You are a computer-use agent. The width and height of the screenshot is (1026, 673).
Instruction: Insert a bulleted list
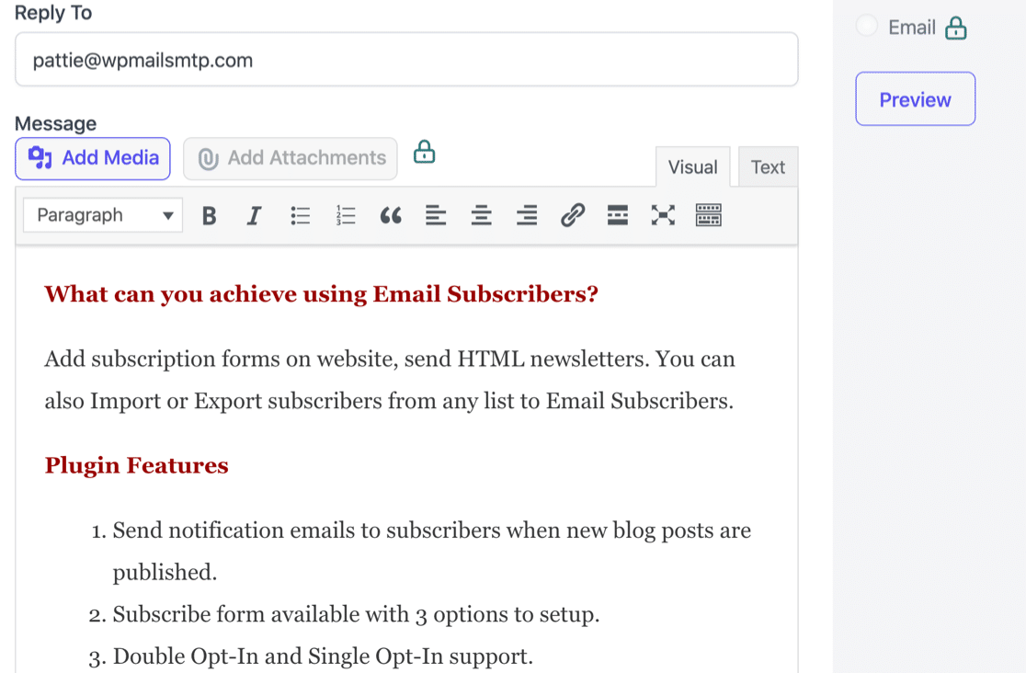coord(300,215)
